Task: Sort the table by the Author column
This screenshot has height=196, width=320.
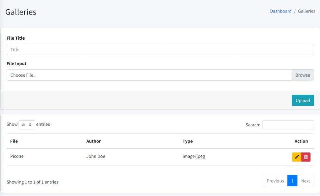Action: pos(94,141)
